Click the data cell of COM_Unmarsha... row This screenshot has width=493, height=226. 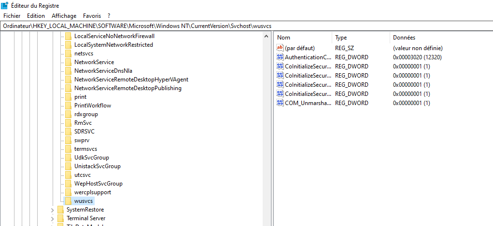(411, 103)
